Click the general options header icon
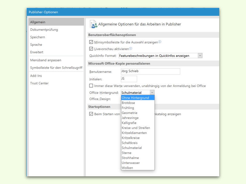Screen dimensions: 246x184 click(x=93, y=24)
